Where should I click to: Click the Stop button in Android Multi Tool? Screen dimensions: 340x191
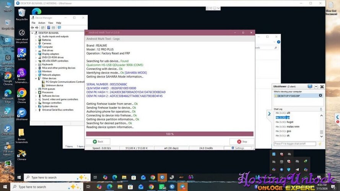point(242,142)
